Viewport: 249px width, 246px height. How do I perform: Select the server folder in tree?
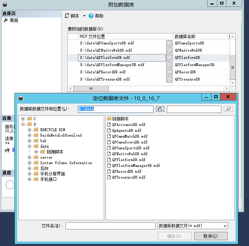(x=46, y=157)
